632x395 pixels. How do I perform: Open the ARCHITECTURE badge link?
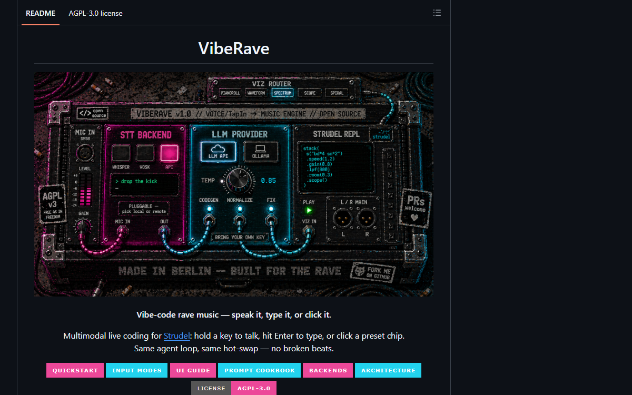pos(388,370)
